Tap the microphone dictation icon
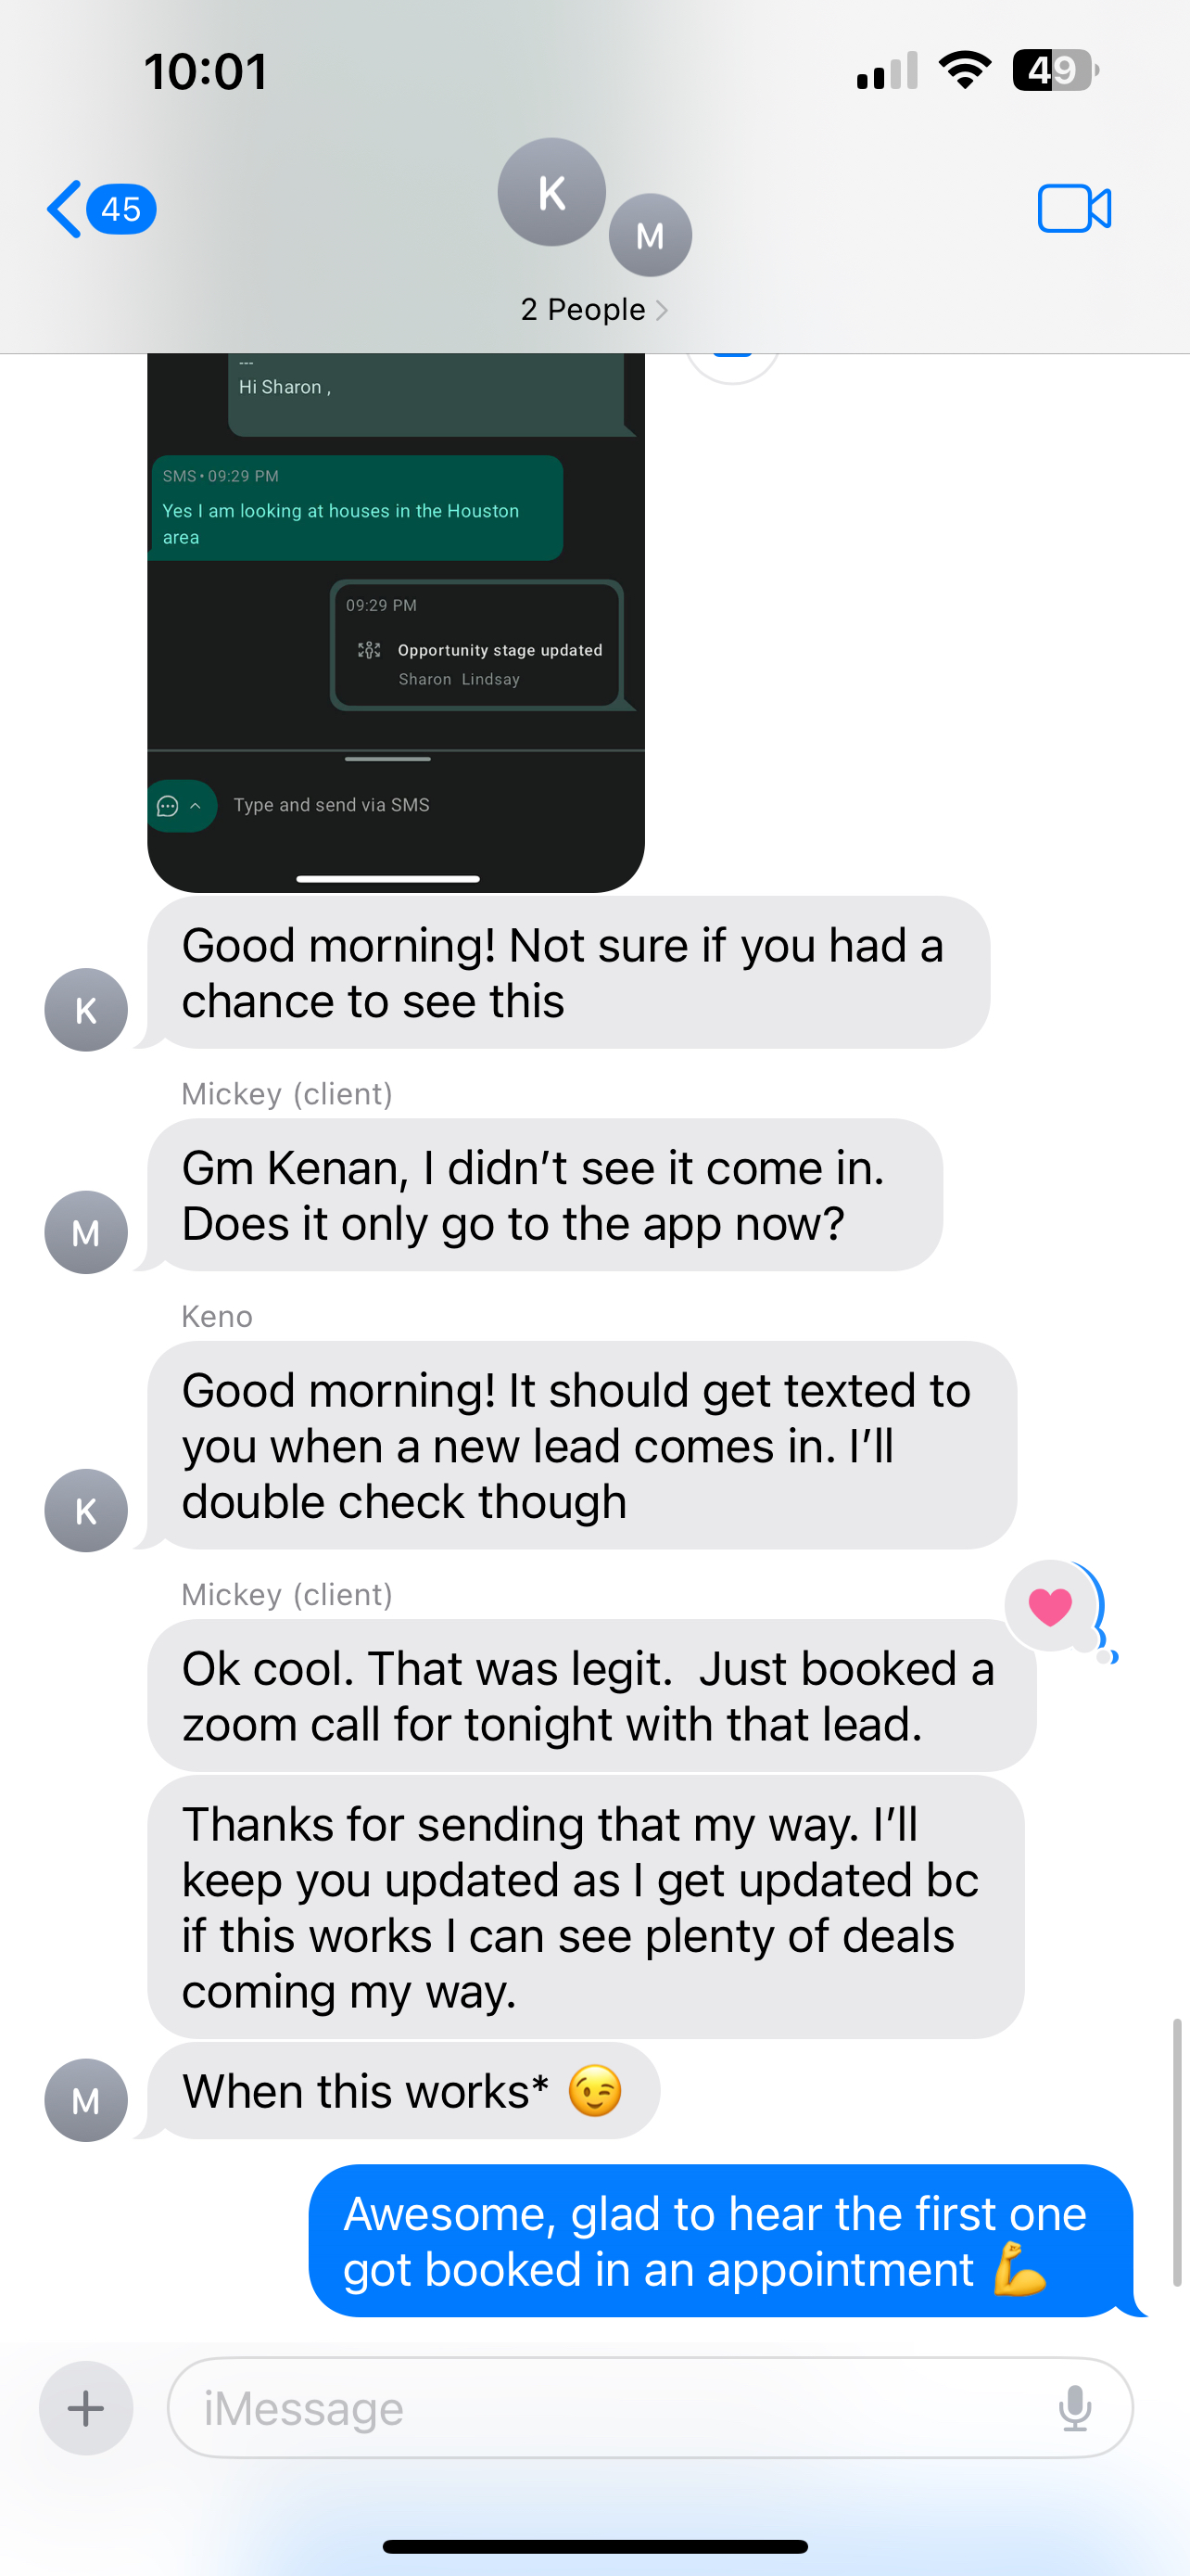This screenshot has width=1190, height=2576. pos(1074,2407)
